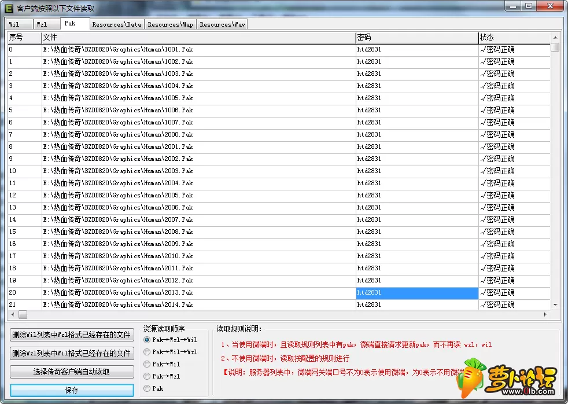Select file row Human\1007.Pak
Screen dimensions: 568x404
pos(279,122)
